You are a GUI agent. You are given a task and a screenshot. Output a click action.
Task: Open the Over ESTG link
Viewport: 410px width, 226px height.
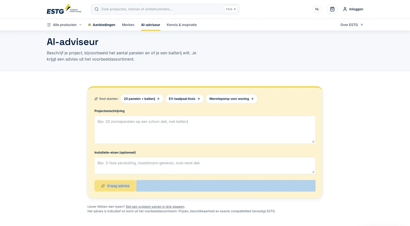pyautogui.click(x=352, y=25)
